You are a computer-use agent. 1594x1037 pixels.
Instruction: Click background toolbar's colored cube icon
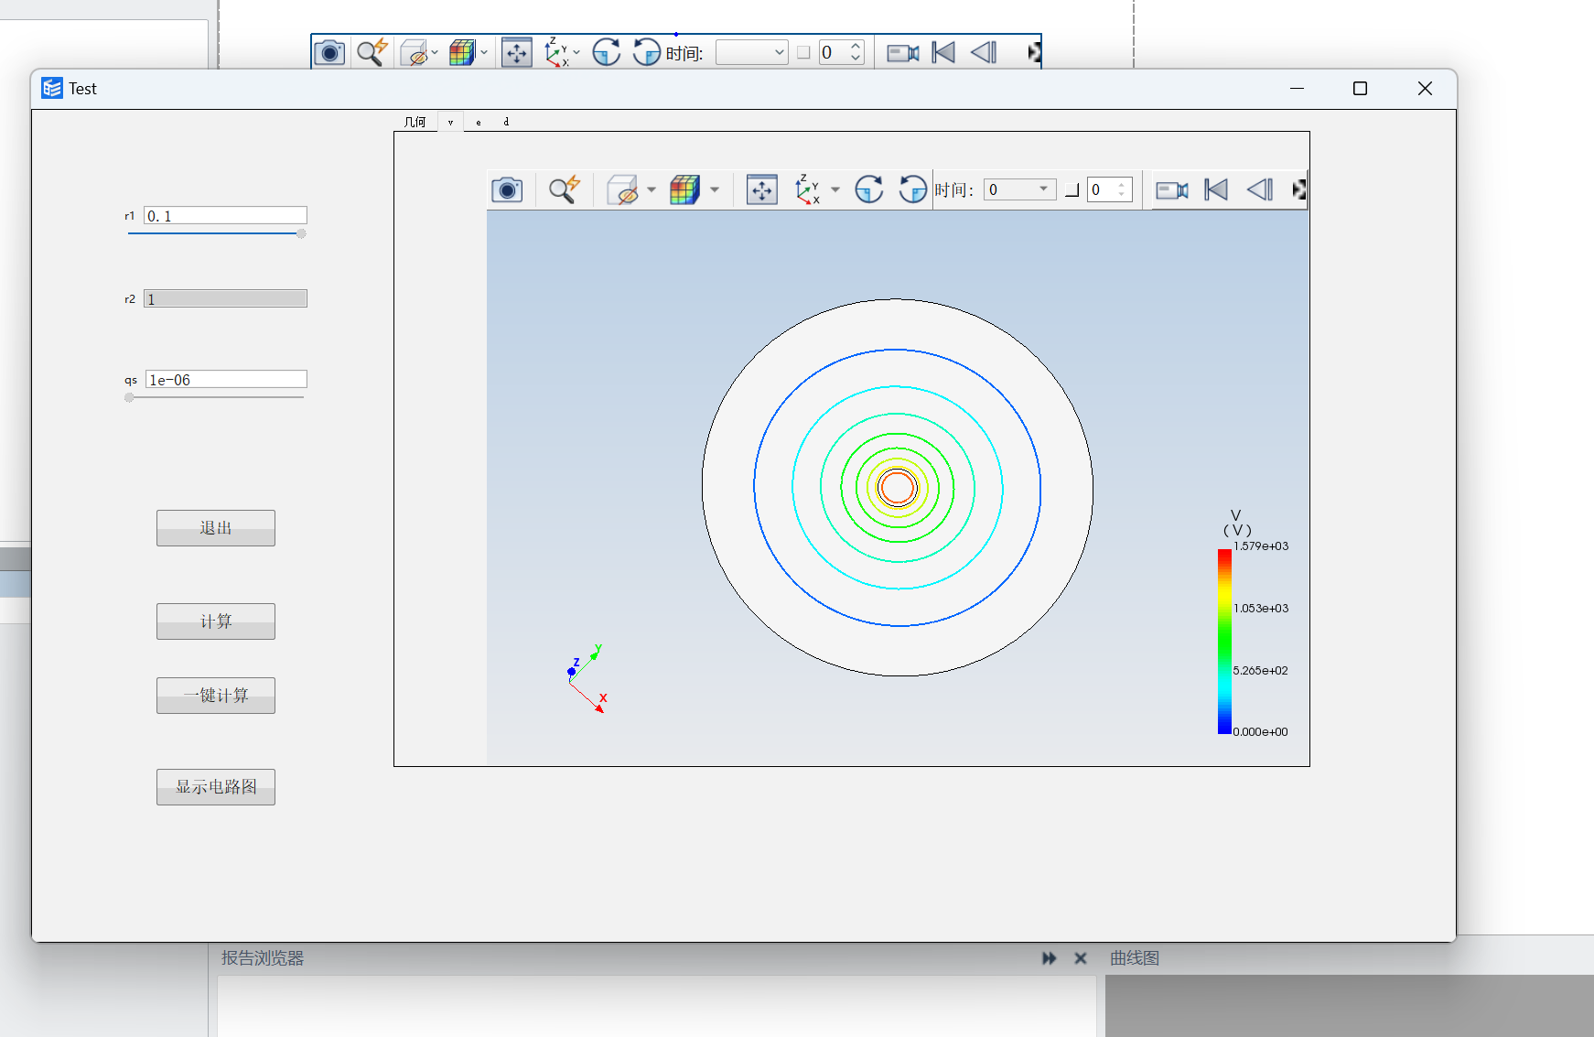coord(462,52)
